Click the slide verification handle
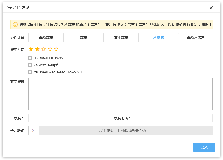Screen dimensions: 223x160 pos(34,131)
